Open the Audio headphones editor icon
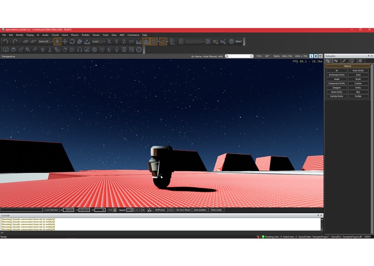 [x=80, y=50]
